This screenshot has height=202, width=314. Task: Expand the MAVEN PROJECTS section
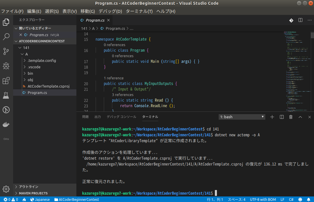point(45,193)
